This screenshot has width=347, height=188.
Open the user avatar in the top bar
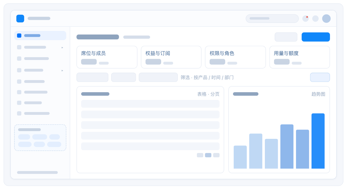pos(326,19)
